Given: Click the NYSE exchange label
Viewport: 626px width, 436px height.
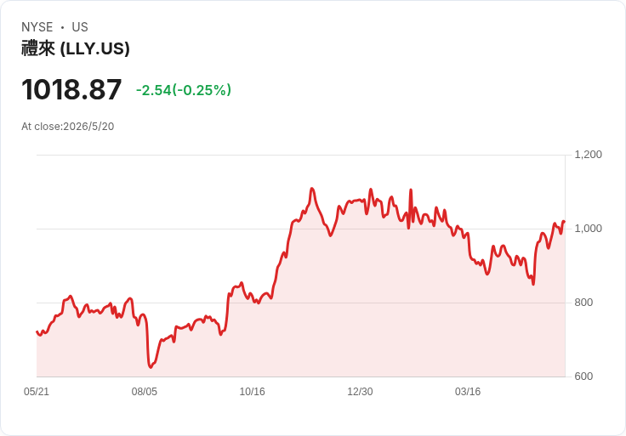Looking at the screenshot, I should pos(37,27).
